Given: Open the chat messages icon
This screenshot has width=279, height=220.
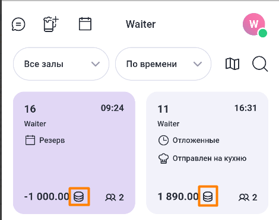Looking at the screenshot, I should [18, 24].
